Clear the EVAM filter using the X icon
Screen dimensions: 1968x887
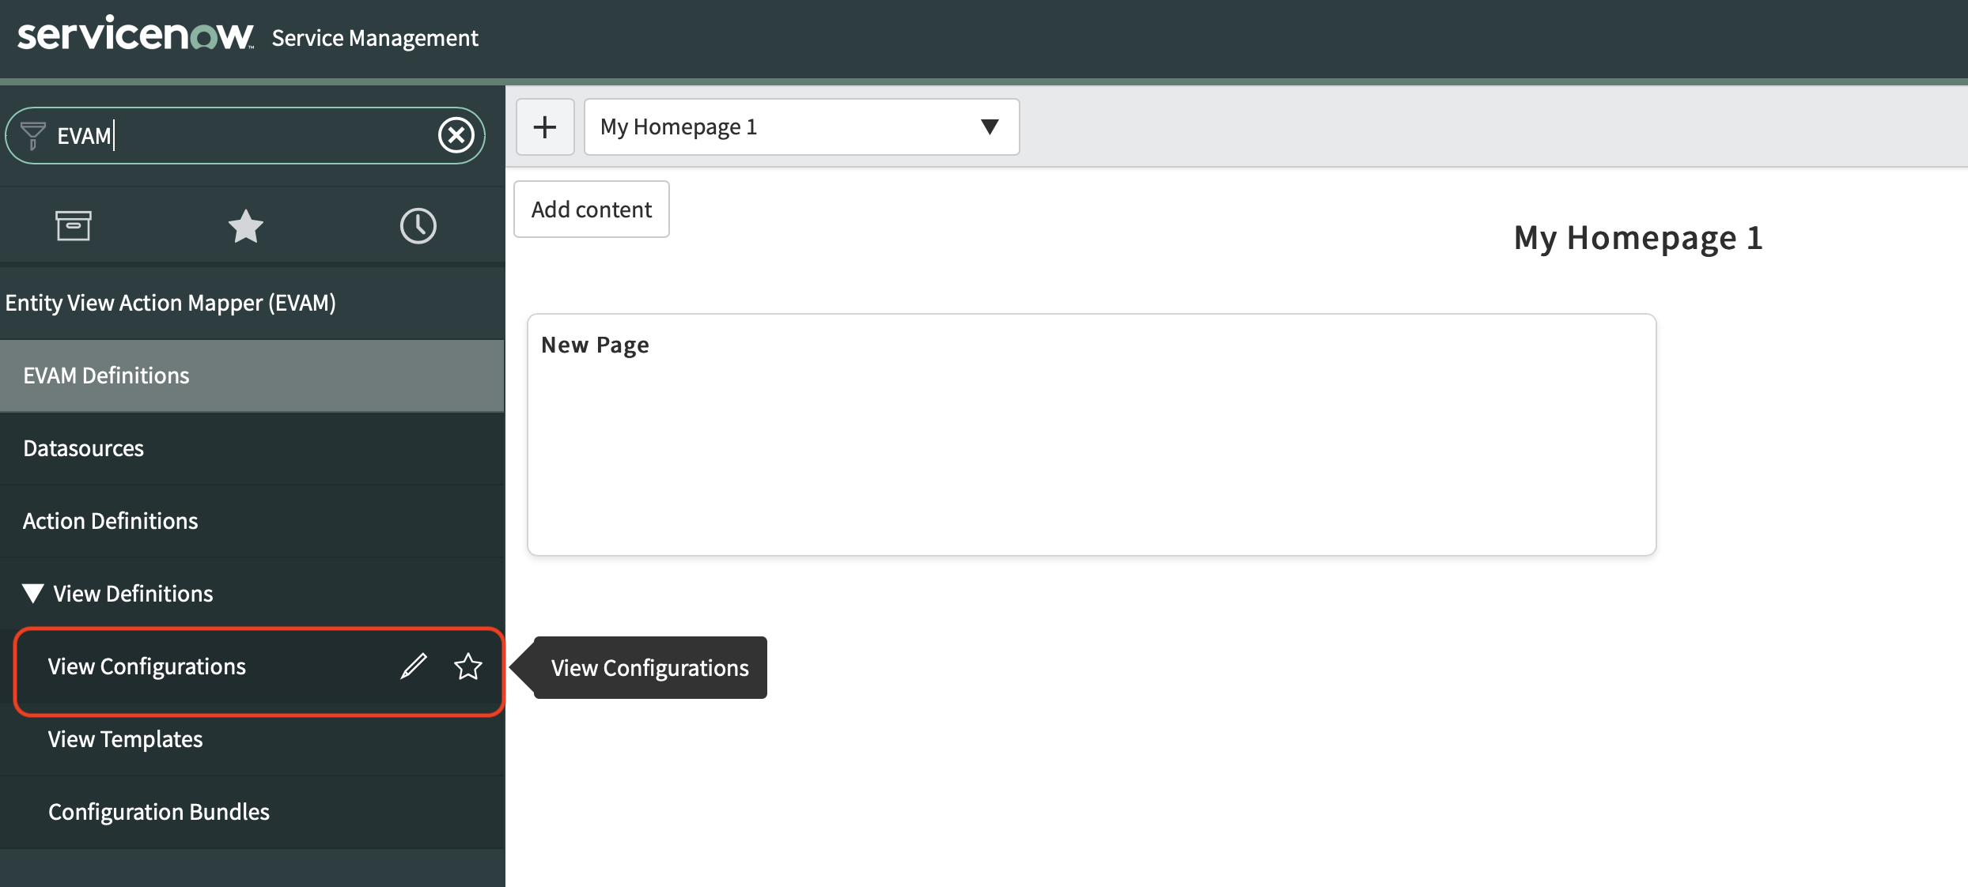pos(456,135)
